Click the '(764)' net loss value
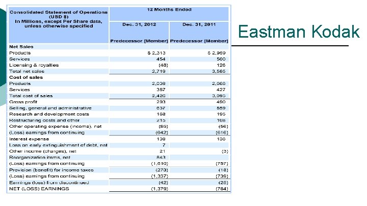The height and width of the screenshot is (206, 367). tap(222, 189)
